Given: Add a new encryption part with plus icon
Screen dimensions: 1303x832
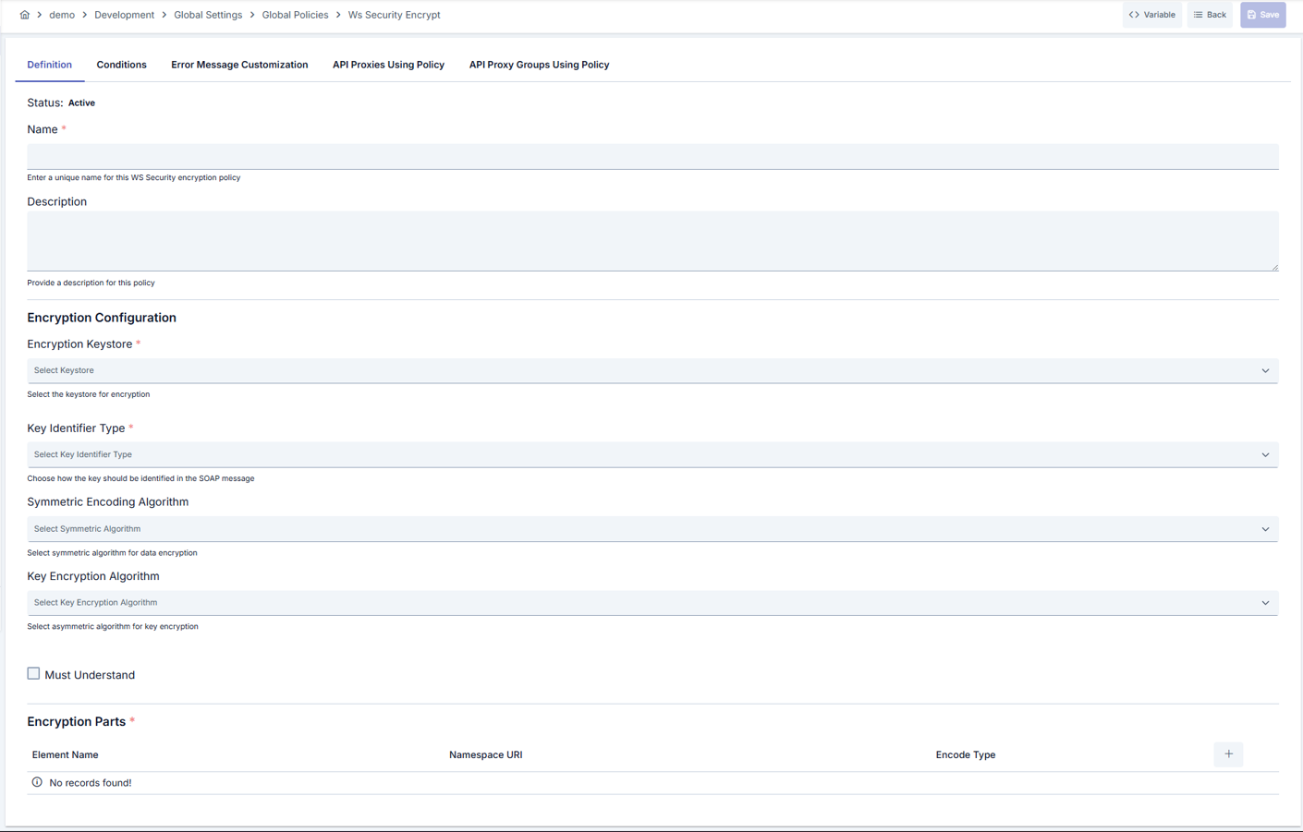Looking at the screenshot, I should tap(1228, 754).
